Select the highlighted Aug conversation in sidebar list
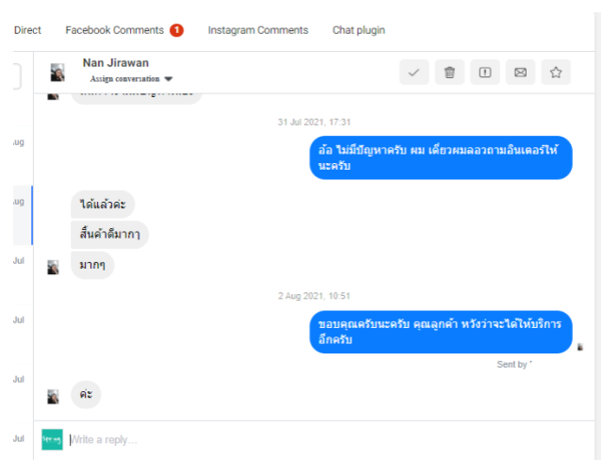 coord(23,215)
